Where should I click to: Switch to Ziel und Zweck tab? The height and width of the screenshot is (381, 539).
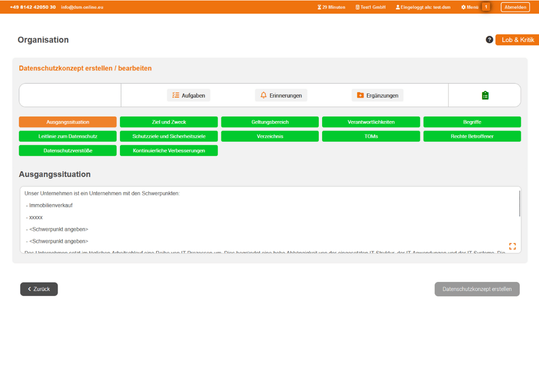pyautogui.click(x=169, y=122)
